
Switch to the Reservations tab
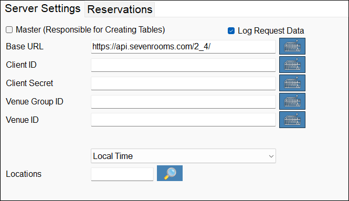click(120, 9)
